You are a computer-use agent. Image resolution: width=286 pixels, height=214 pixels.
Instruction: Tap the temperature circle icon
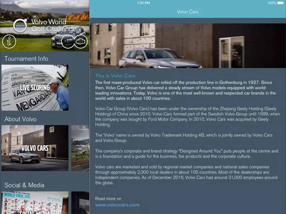(x=68, y=41)
